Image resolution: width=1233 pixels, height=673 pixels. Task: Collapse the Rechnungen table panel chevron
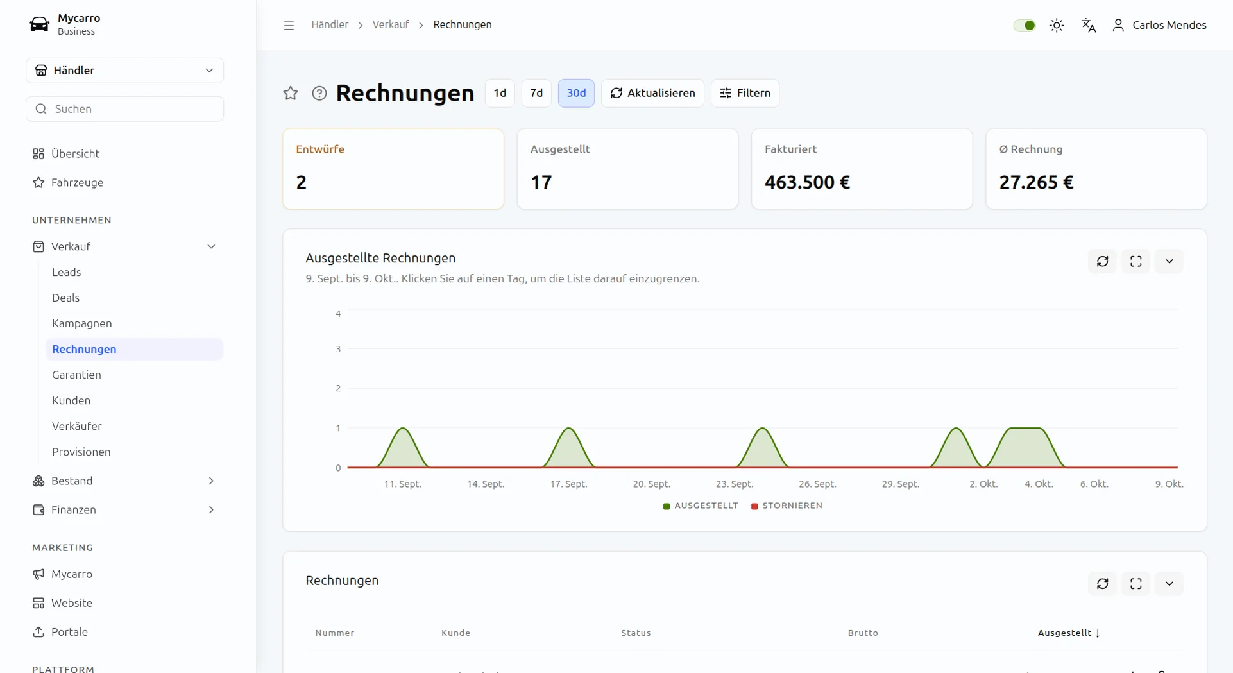pyautogui.click(x=1169, y=584)
